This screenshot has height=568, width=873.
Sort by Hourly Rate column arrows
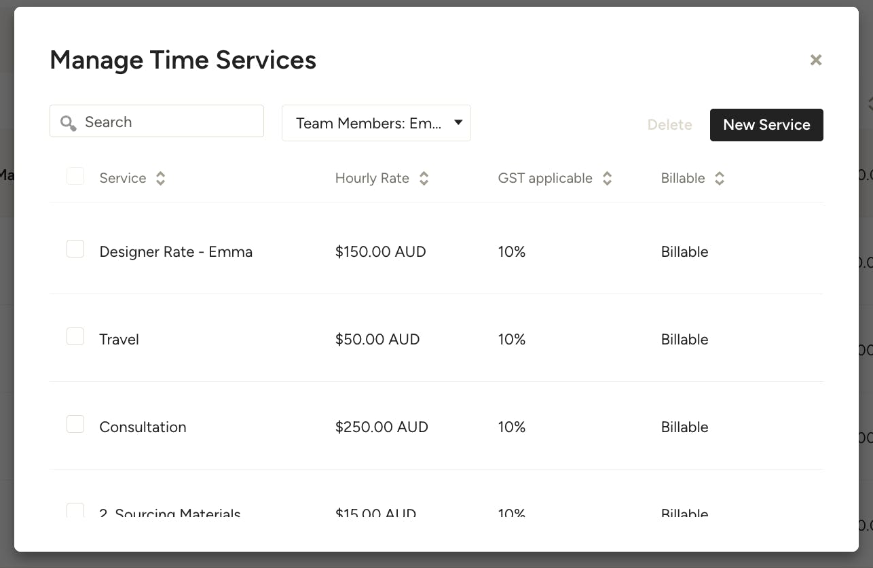[x=424, y=179]
